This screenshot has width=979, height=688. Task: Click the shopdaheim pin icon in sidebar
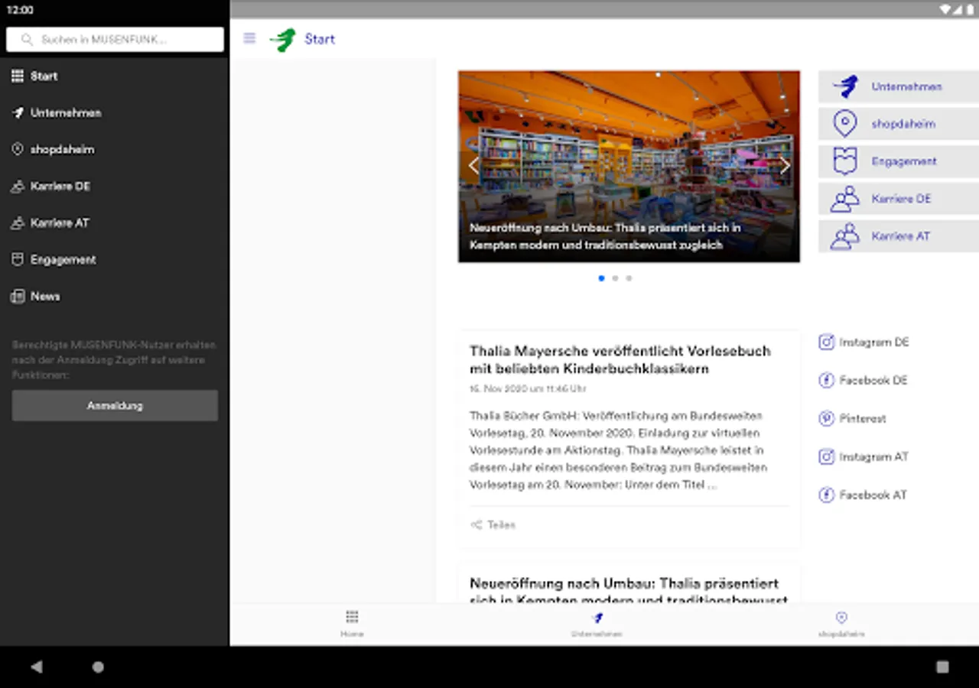18,149
